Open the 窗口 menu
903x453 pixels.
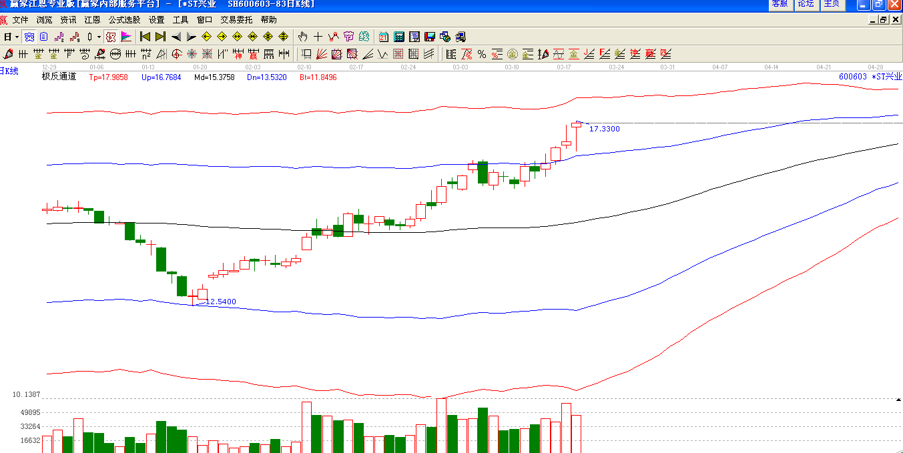(204, 20)
